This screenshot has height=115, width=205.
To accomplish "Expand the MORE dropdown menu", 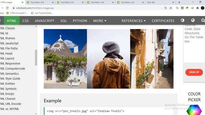I will [100, 20].
